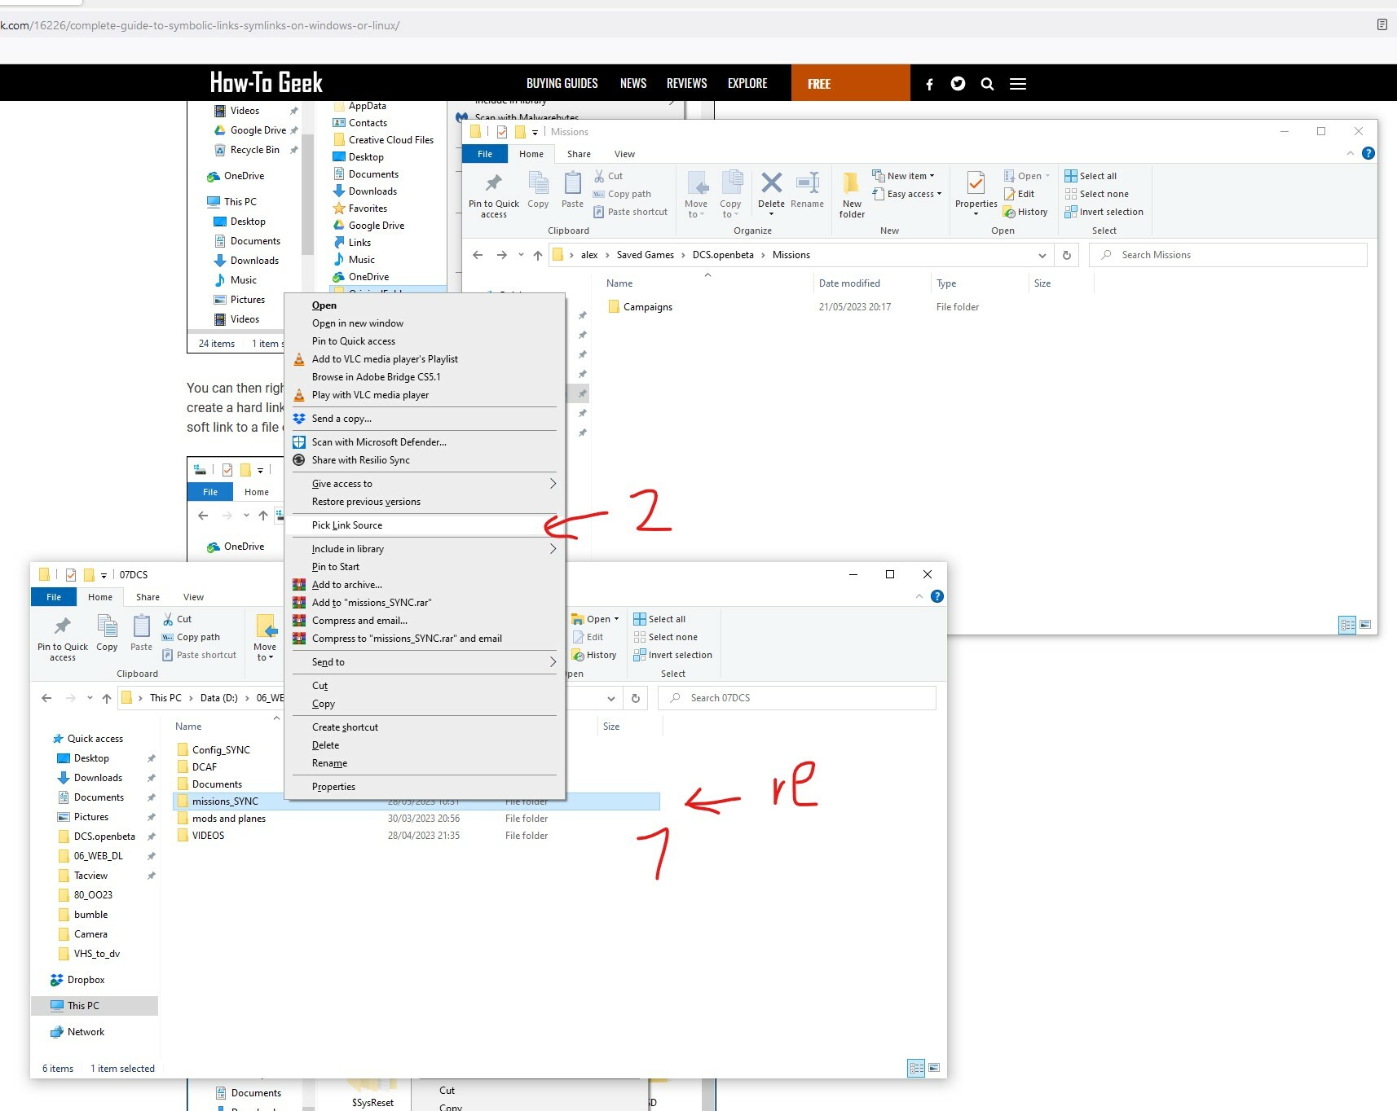Viewport: 1397px width, 1111px height.
Task: Click Copy path in Missions window ribbon
Action: coord(622,194)
